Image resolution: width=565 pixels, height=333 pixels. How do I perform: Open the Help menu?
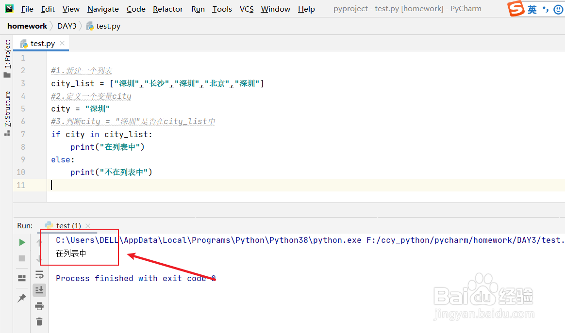[306, 9]
